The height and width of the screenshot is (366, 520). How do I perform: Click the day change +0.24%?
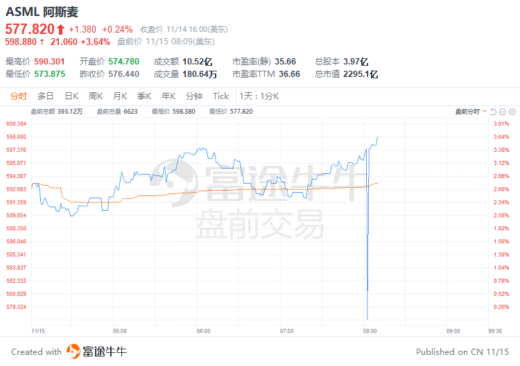(x=117, y=30)
